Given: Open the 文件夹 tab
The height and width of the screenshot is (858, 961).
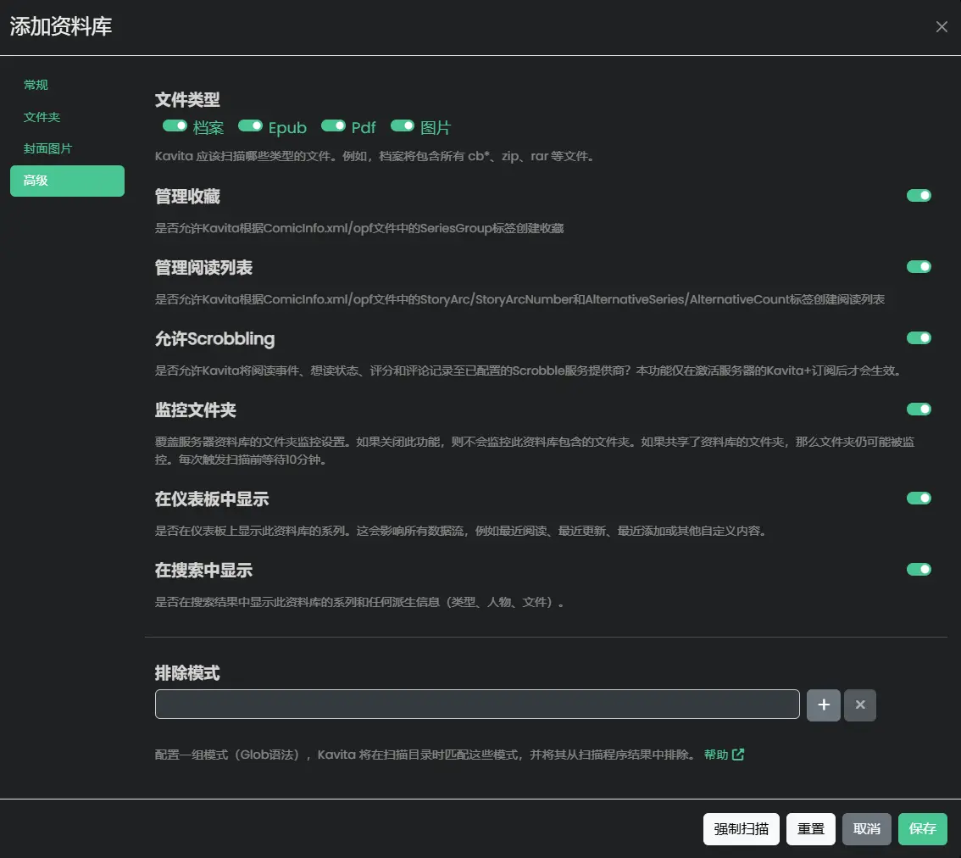Looking at the screenshot, I should [x=42, y=117].
